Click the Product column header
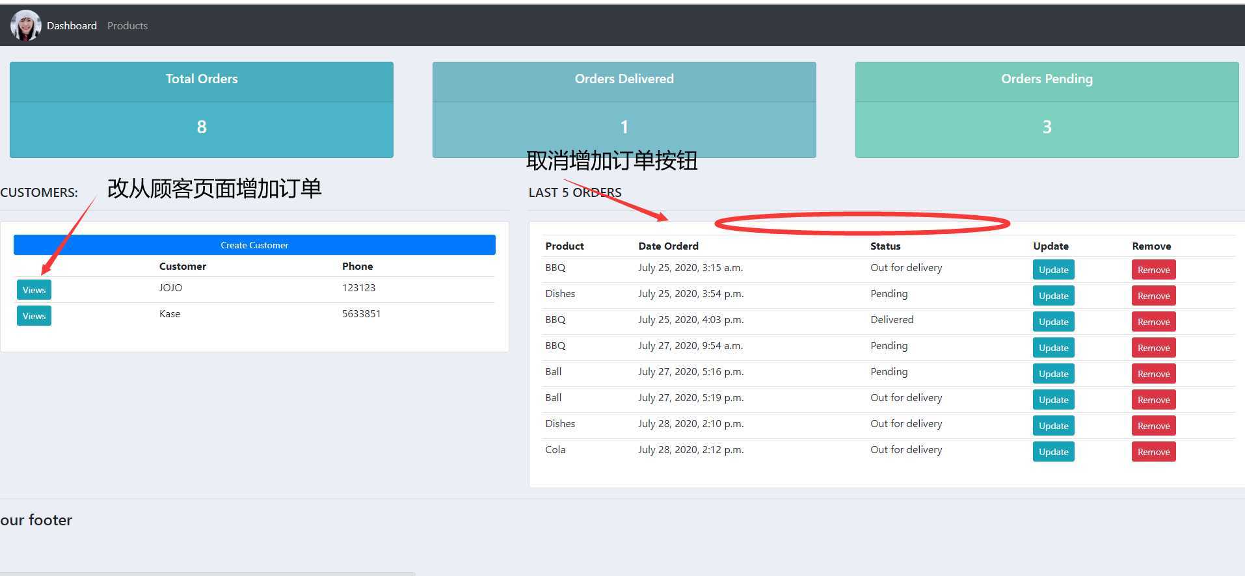 click(x=565, y=246)
